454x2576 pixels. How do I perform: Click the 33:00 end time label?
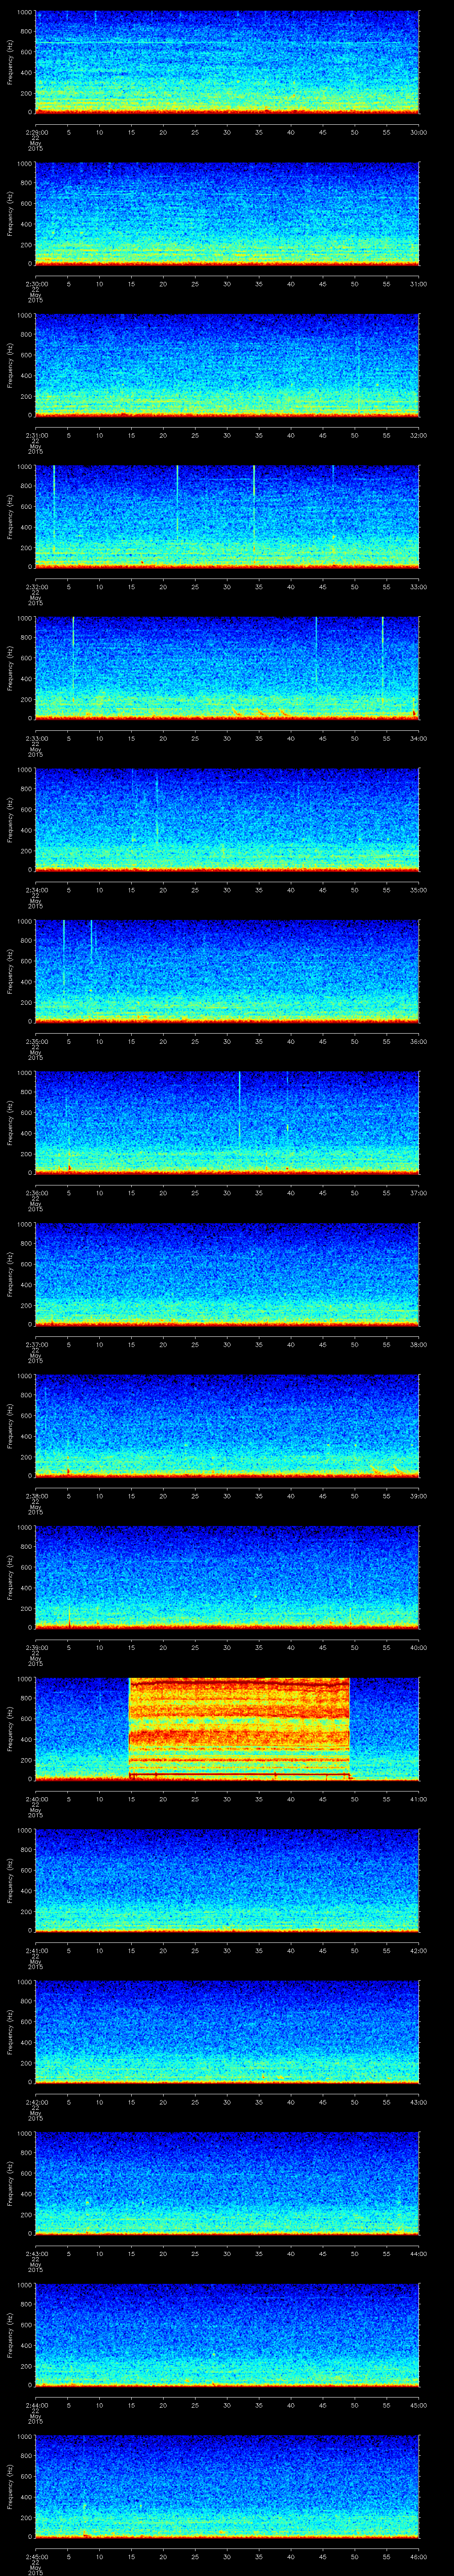418,587
